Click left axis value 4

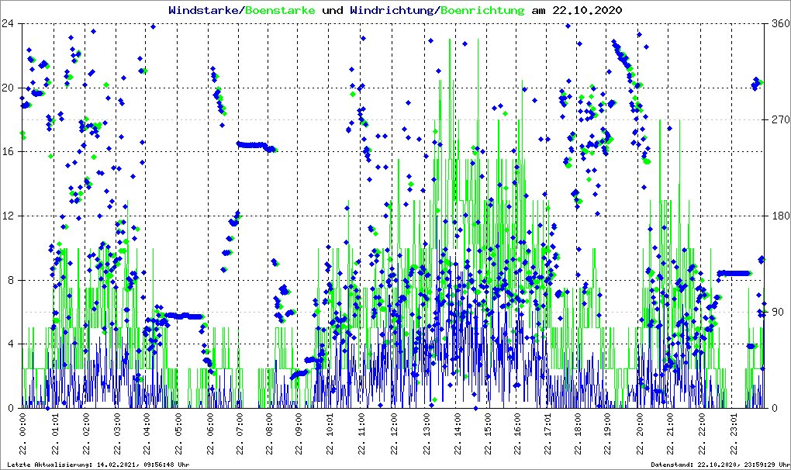tap(10, 344)
